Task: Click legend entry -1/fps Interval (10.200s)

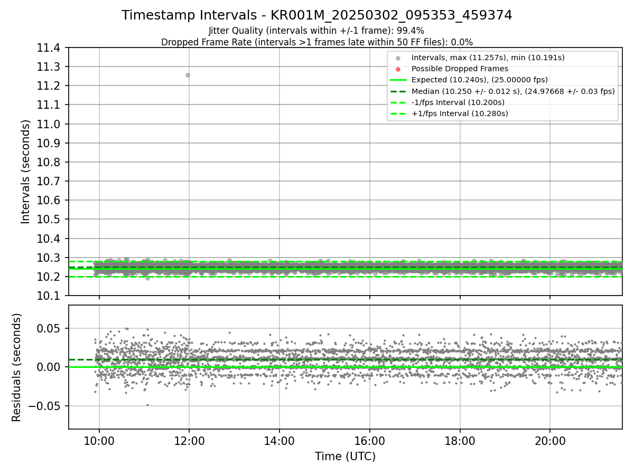Action: pos(458,102)
